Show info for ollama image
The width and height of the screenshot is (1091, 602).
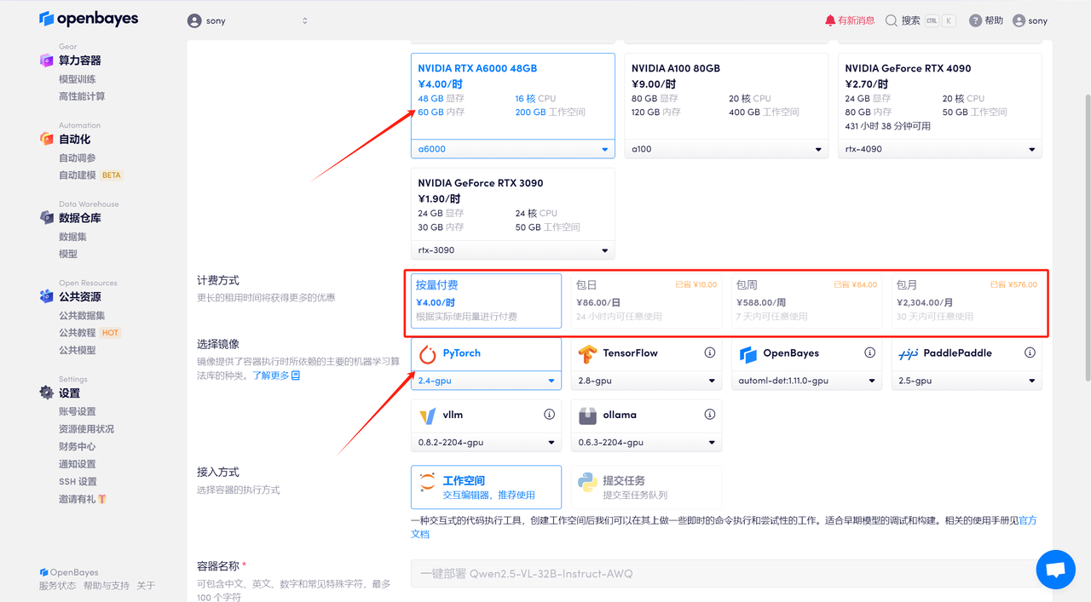(x=710, y=415)
